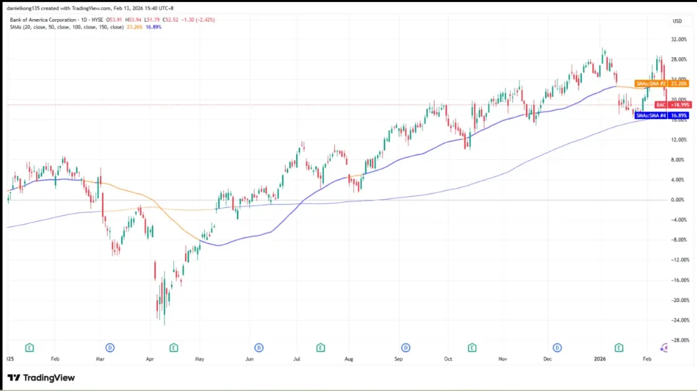Select the earnings marker between Jul and Aug
Screen dimensions: 697x391
pos(321,347)
